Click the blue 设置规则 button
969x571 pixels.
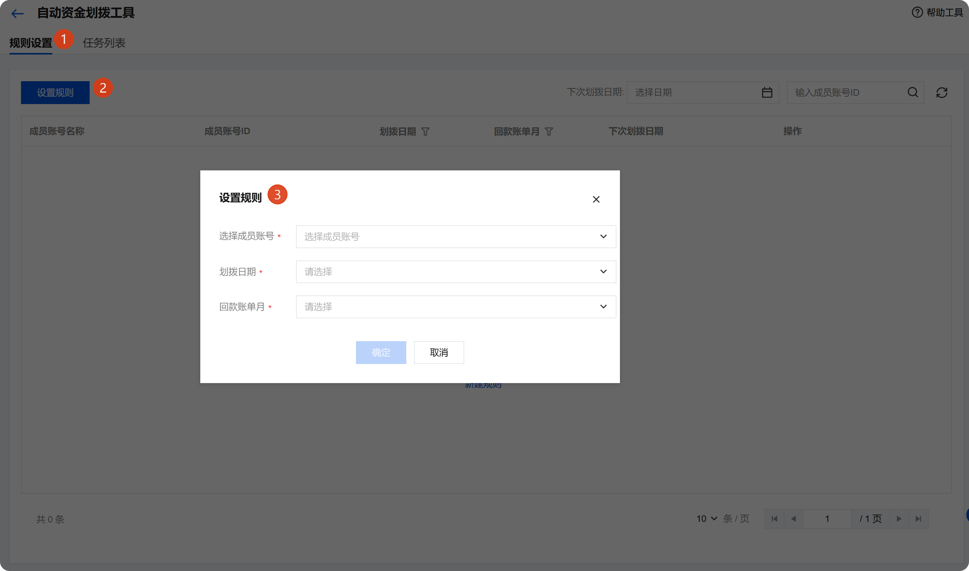pyautogui.click(x=55, y=92)
